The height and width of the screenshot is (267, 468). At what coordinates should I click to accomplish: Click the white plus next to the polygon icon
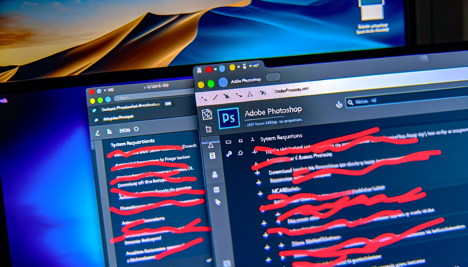coord(255,152)
